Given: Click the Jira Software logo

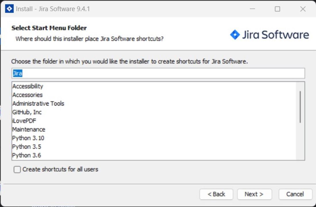Looking at the screenshot, I should pos(269,34).
